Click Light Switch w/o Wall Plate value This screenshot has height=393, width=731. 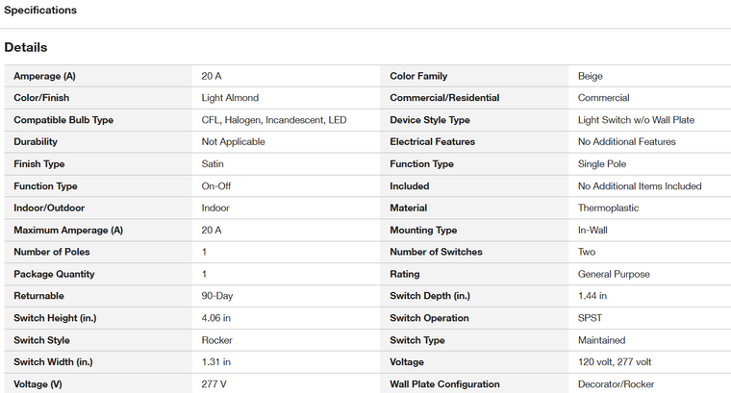coord(636,120)
